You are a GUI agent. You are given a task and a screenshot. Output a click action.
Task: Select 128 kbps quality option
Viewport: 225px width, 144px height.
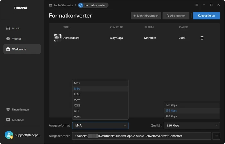(192, 105)
